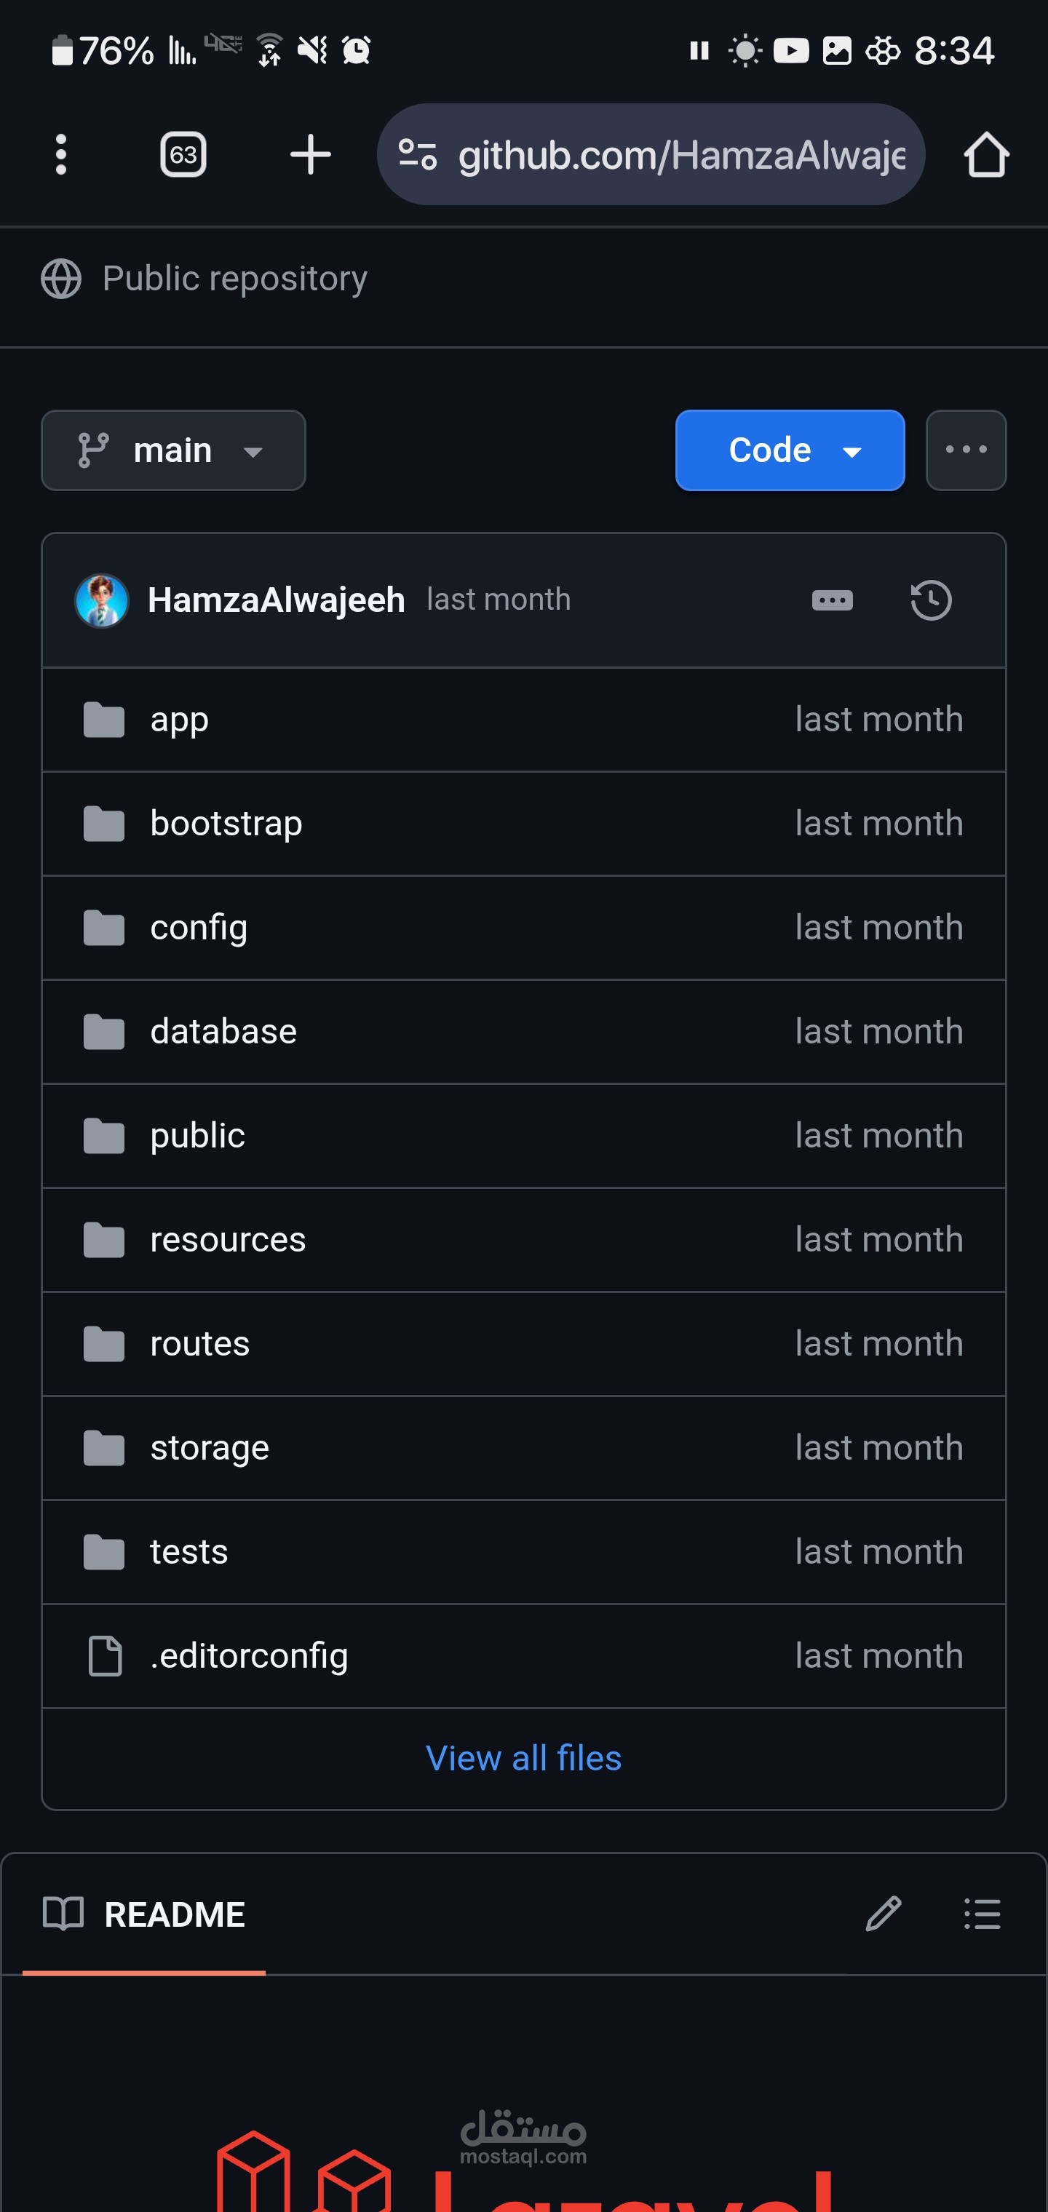
Task: View HamzaAlwajeeh's avatar profile
Action: tap(101, 600)
